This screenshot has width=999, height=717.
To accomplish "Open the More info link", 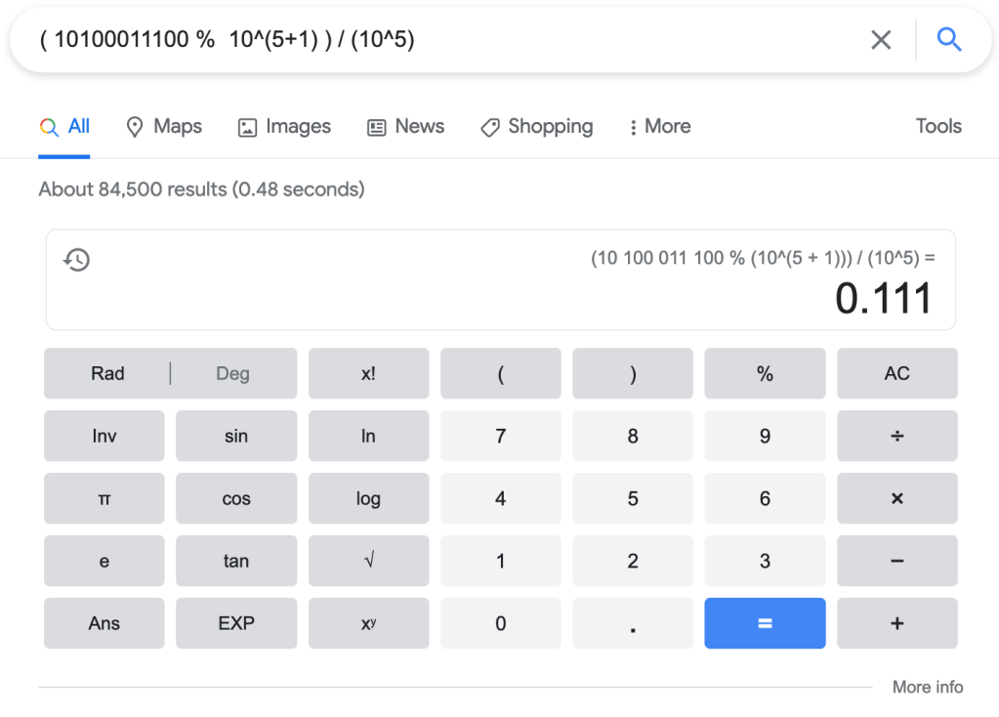I will [927, 687].
